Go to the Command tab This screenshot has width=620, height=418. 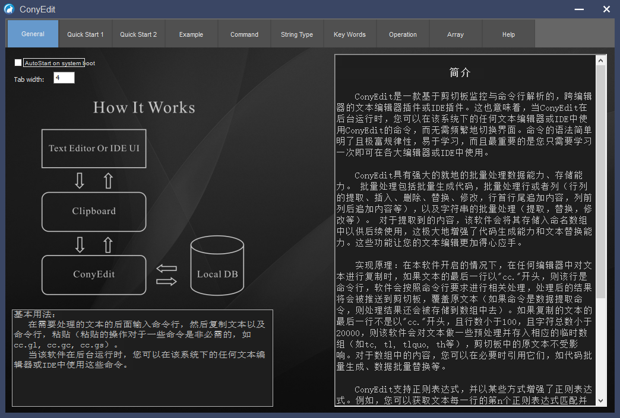244,34
